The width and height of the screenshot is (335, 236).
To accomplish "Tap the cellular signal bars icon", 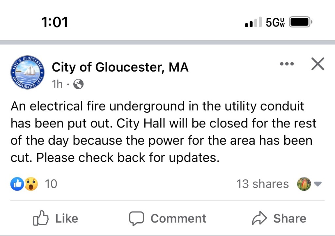I will tap(253, 22).
